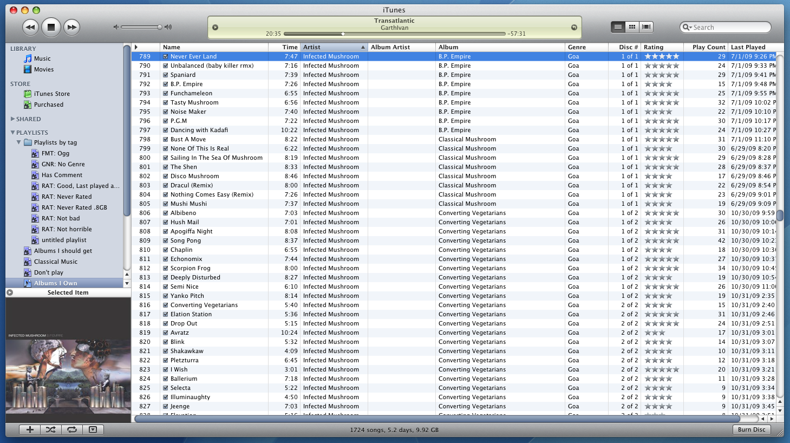Screen dimensions: 790x443
Task: Select the Has Comment playlist
Action: click(x=57, y=175)
